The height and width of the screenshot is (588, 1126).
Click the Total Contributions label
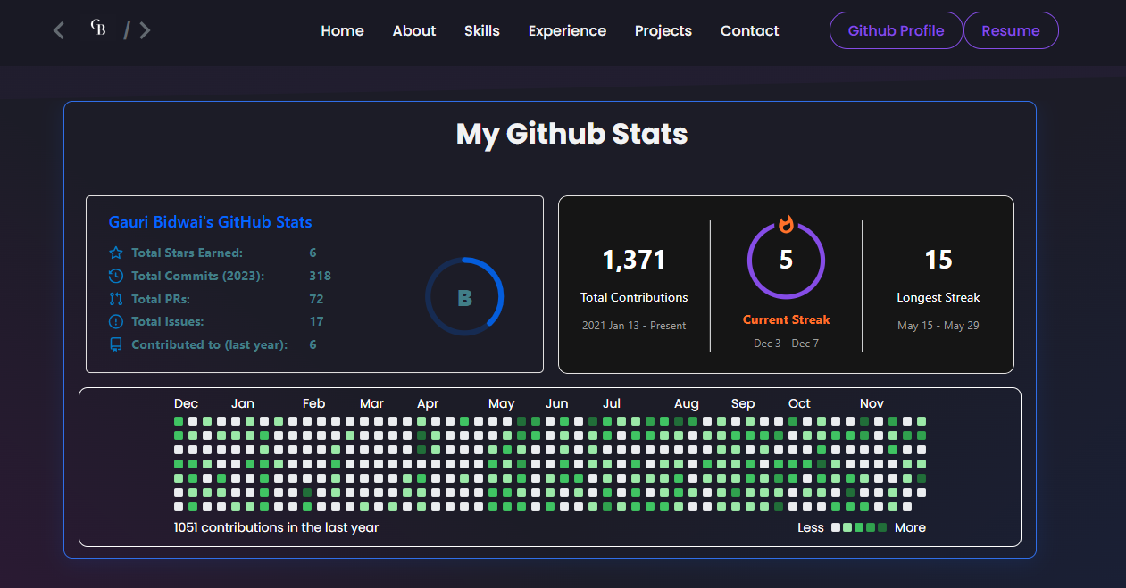click(634, 297)
